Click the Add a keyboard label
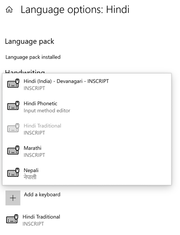This screenshot has height=235, width=180. tap(42, 194)
